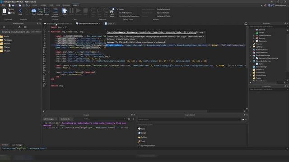Viewport: 289px width, 162px height.
Task: Click the Back navigation arrow
Action: point(20,11)
